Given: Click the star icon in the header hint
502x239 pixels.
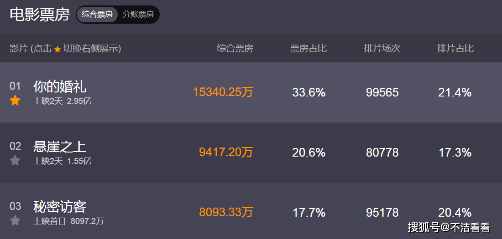Looking at the screenshot, I should 58,49.
